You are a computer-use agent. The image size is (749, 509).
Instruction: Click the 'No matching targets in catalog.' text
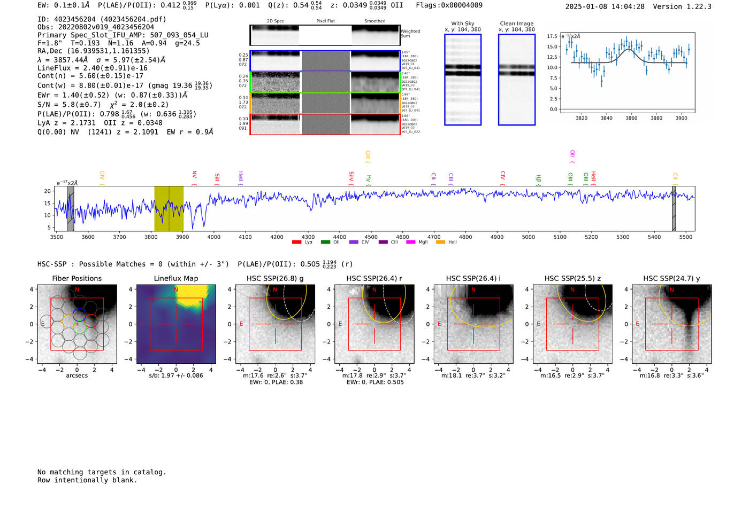tap(102, 472)
